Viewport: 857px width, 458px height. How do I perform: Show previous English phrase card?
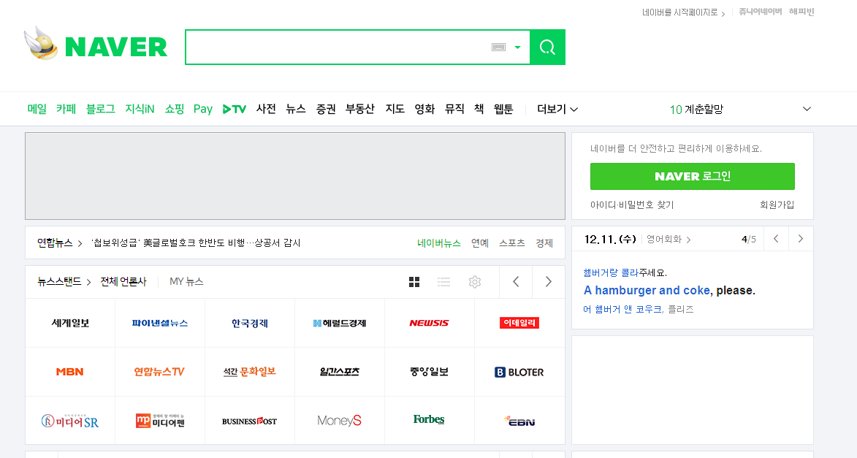pos(776,239)
